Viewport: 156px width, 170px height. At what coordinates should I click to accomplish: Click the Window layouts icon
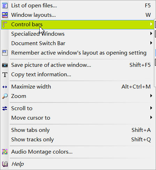pyautogui.click(x=5, y=15)
